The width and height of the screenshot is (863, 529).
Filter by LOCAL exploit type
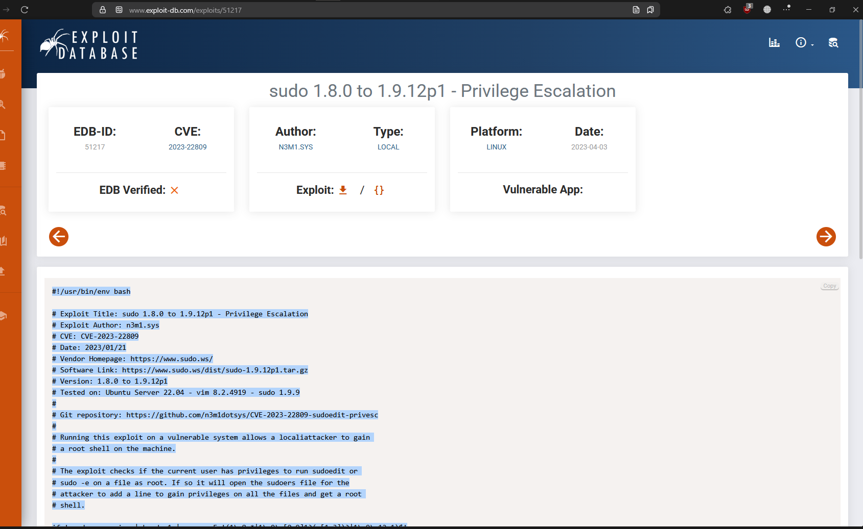[388, 147]
